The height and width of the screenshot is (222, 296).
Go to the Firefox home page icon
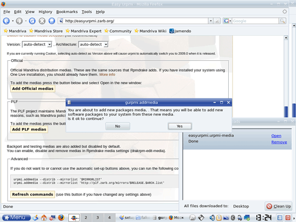pos(52,21)
